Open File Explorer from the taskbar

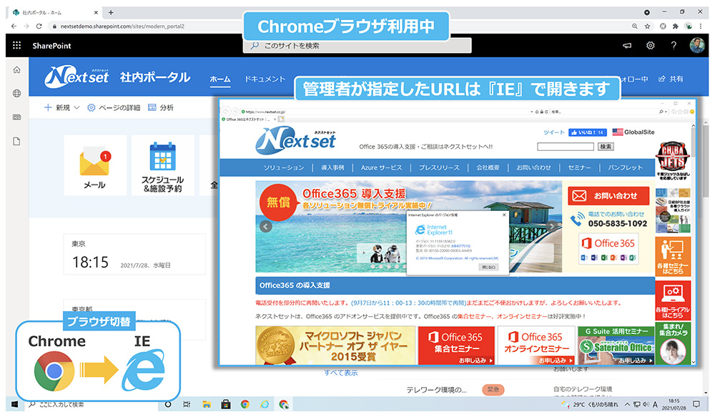point(207,404)
